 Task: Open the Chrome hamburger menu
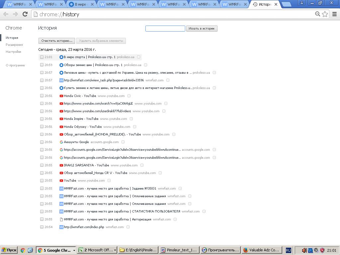pos(335,14)
